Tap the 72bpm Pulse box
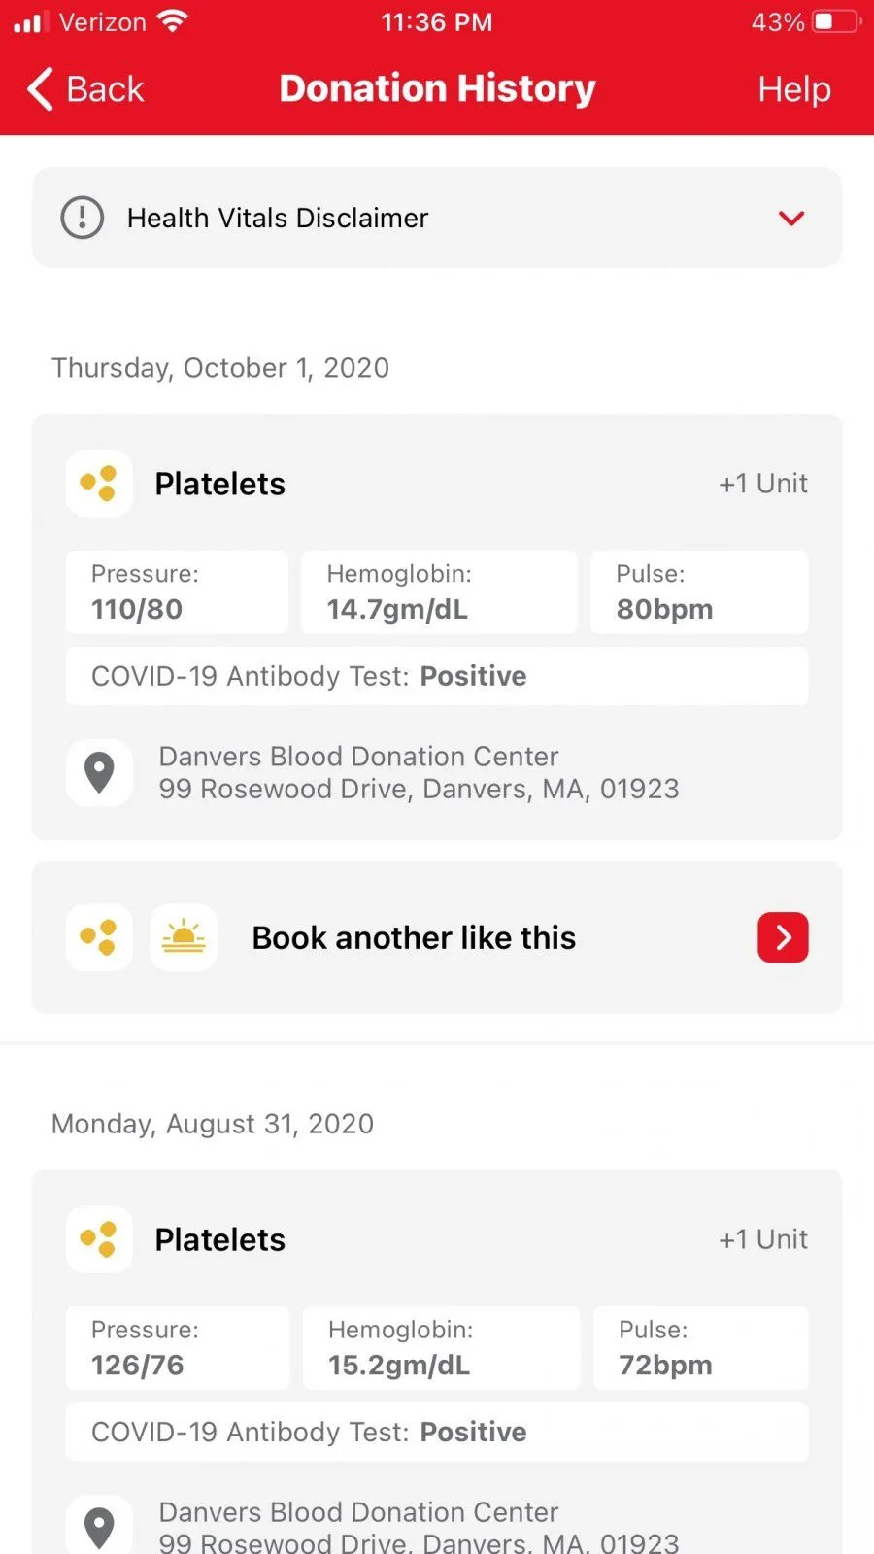This screenshot has height=1554, width=874. coord(700,1348)
